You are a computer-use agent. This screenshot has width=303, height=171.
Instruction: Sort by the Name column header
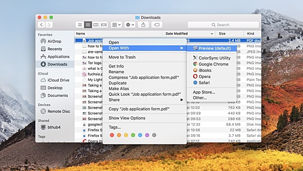click(x=118, y=34)
